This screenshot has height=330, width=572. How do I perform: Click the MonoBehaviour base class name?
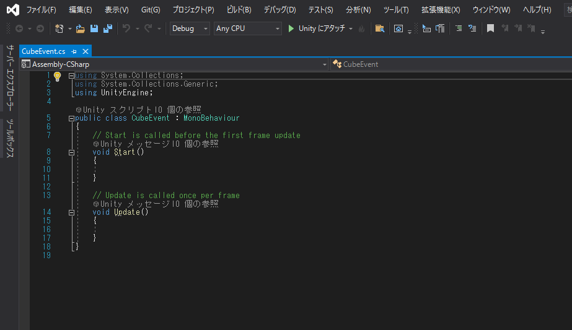(x=211, y=118)
